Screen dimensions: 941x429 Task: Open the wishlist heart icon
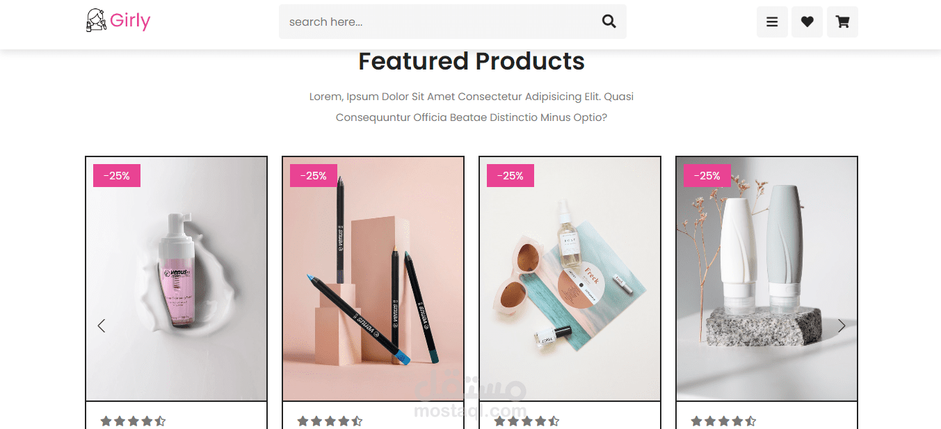tap(807, 22)
